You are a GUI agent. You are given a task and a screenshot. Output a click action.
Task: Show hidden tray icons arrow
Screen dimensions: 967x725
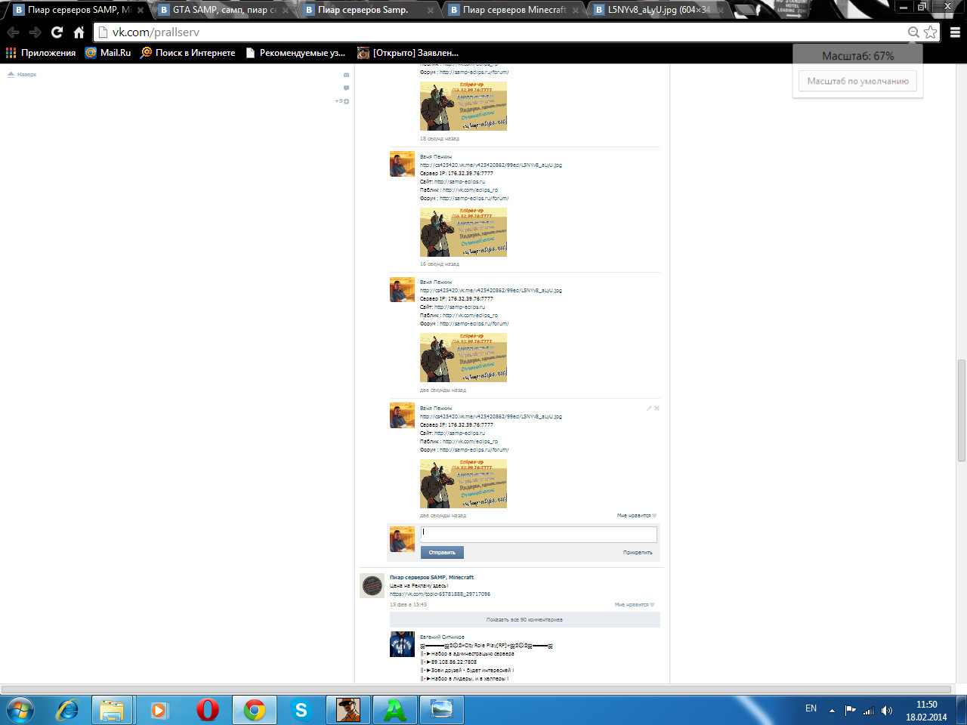click(x=832, y=711)
